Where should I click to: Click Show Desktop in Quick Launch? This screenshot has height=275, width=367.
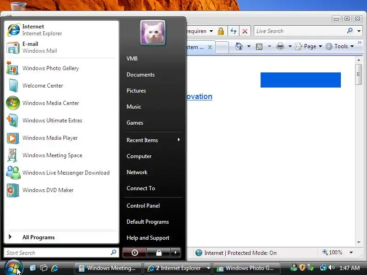coord(33,268)
